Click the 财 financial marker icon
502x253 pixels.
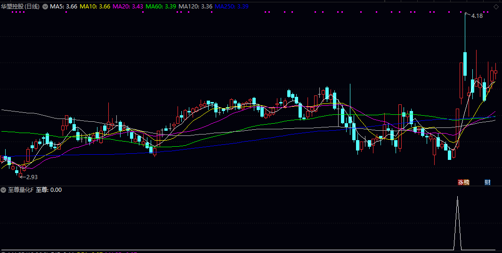pos(488,182)
